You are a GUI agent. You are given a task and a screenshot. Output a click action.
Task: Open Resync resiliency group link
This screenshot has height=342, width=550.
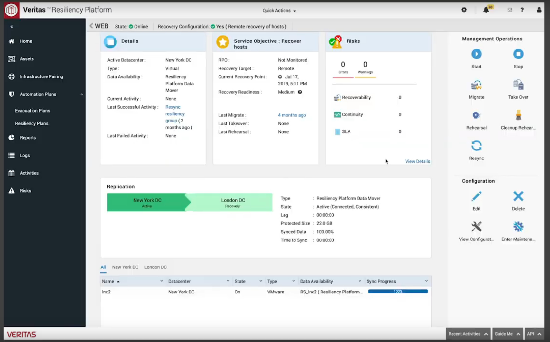175,114
